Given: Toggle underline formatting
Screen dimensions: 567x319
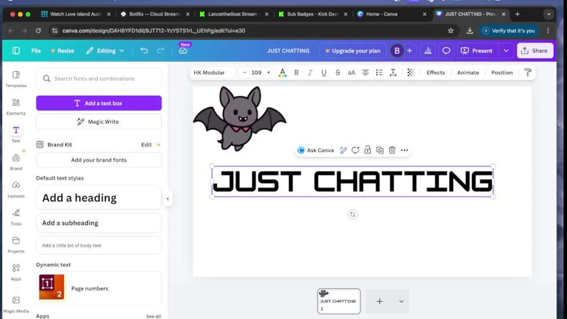Looking at the screenshot, I should click(x=324, y=73).
